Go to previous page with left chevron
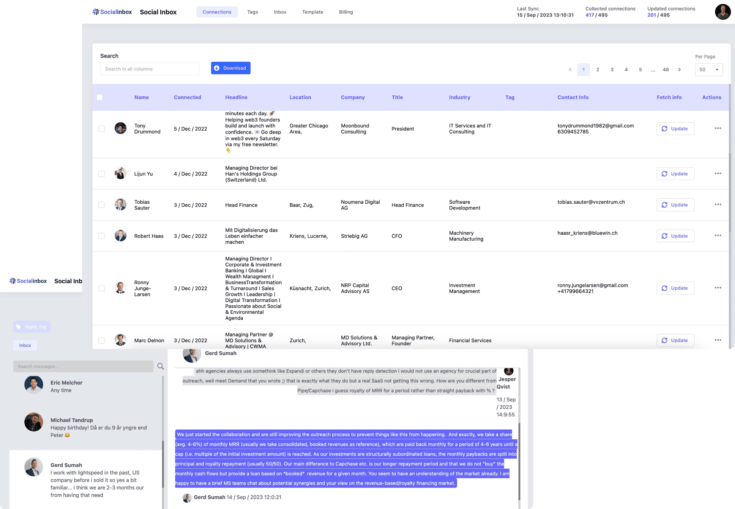 [570, 70]
